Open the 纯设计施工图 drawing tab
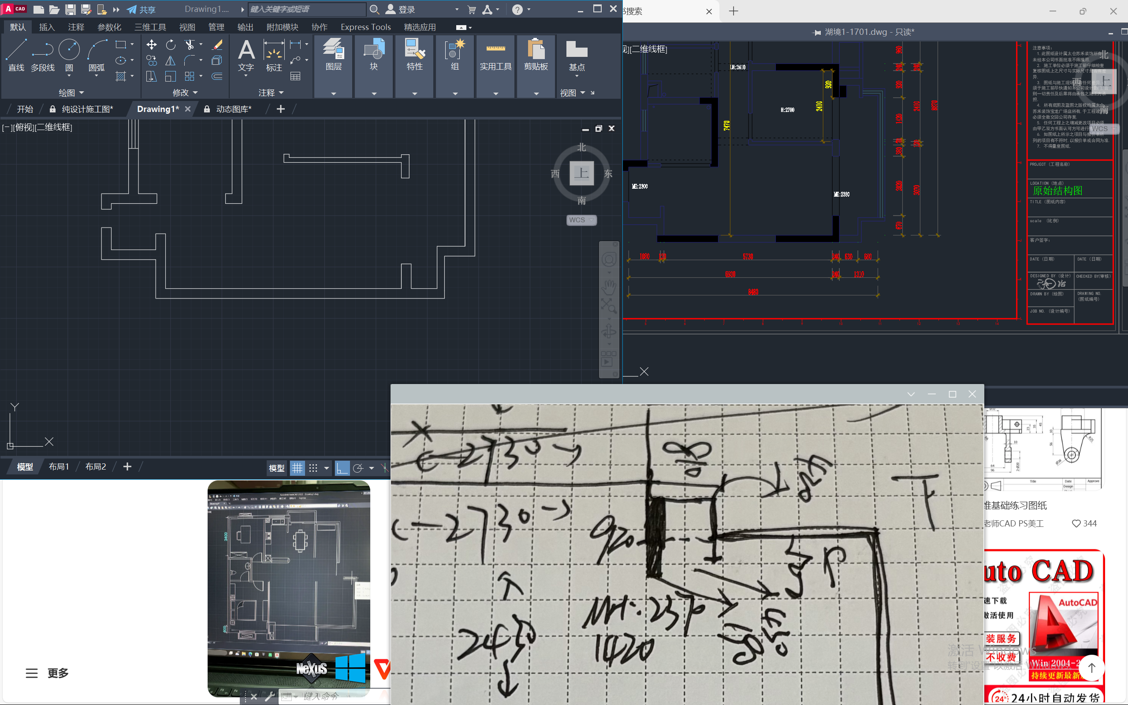The height and width of the screenshot is (705, 1128). 87,109
